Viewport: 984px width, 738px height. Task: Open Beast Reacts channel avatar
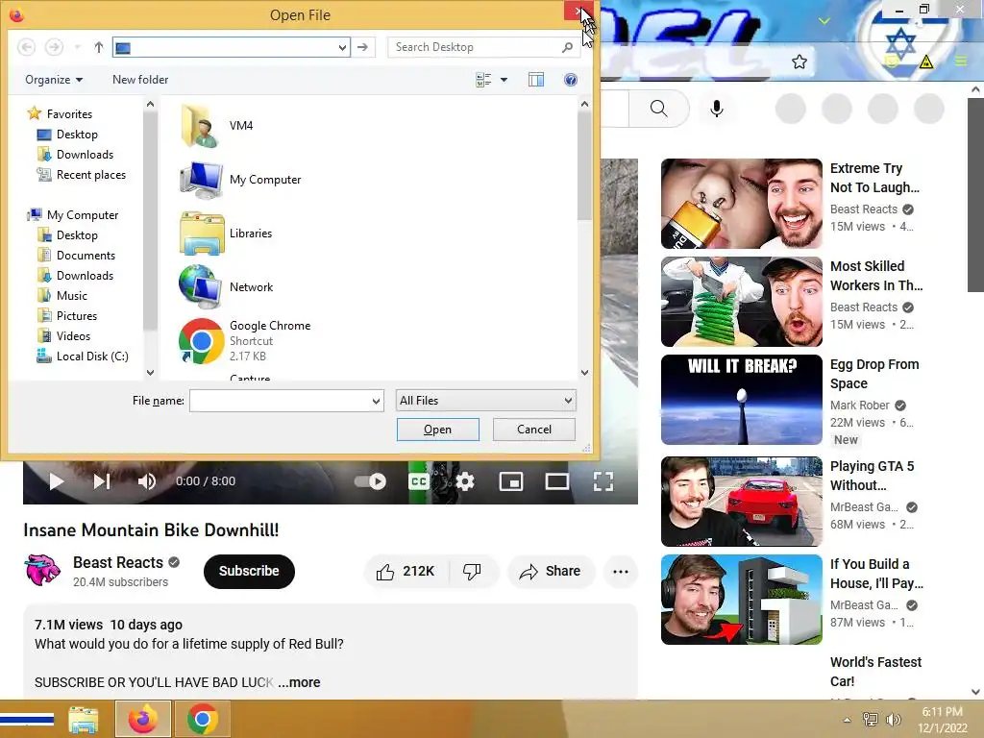point(42,571)
